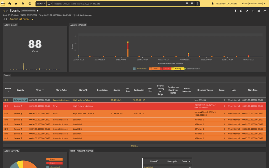
Task: Focus the search input field
Action: [x=119, y=4]
